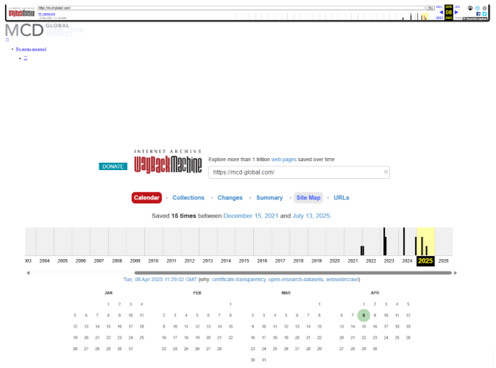Switch to the Summary tab
This screenshot has height=368, width=496.
coord(269,198)
